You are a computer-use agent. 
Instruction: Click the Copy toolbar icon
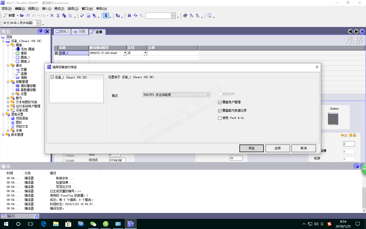point(64,16)
